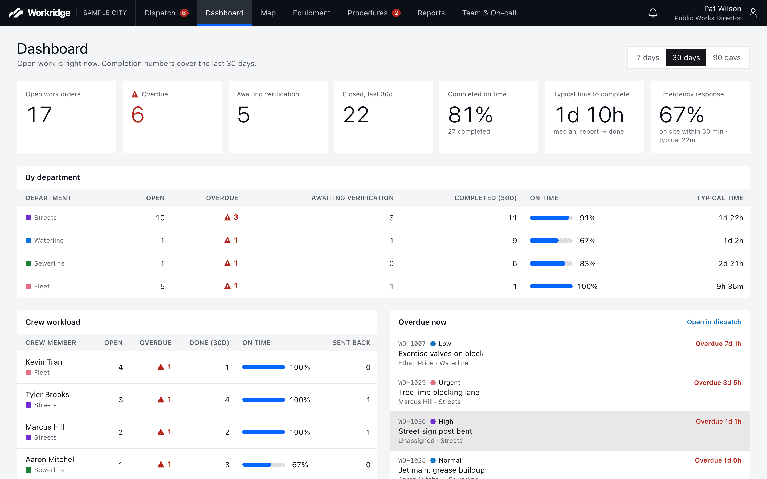Switch range to 7 days
This screenshot has height=479, width=767.
coord(648,57)
